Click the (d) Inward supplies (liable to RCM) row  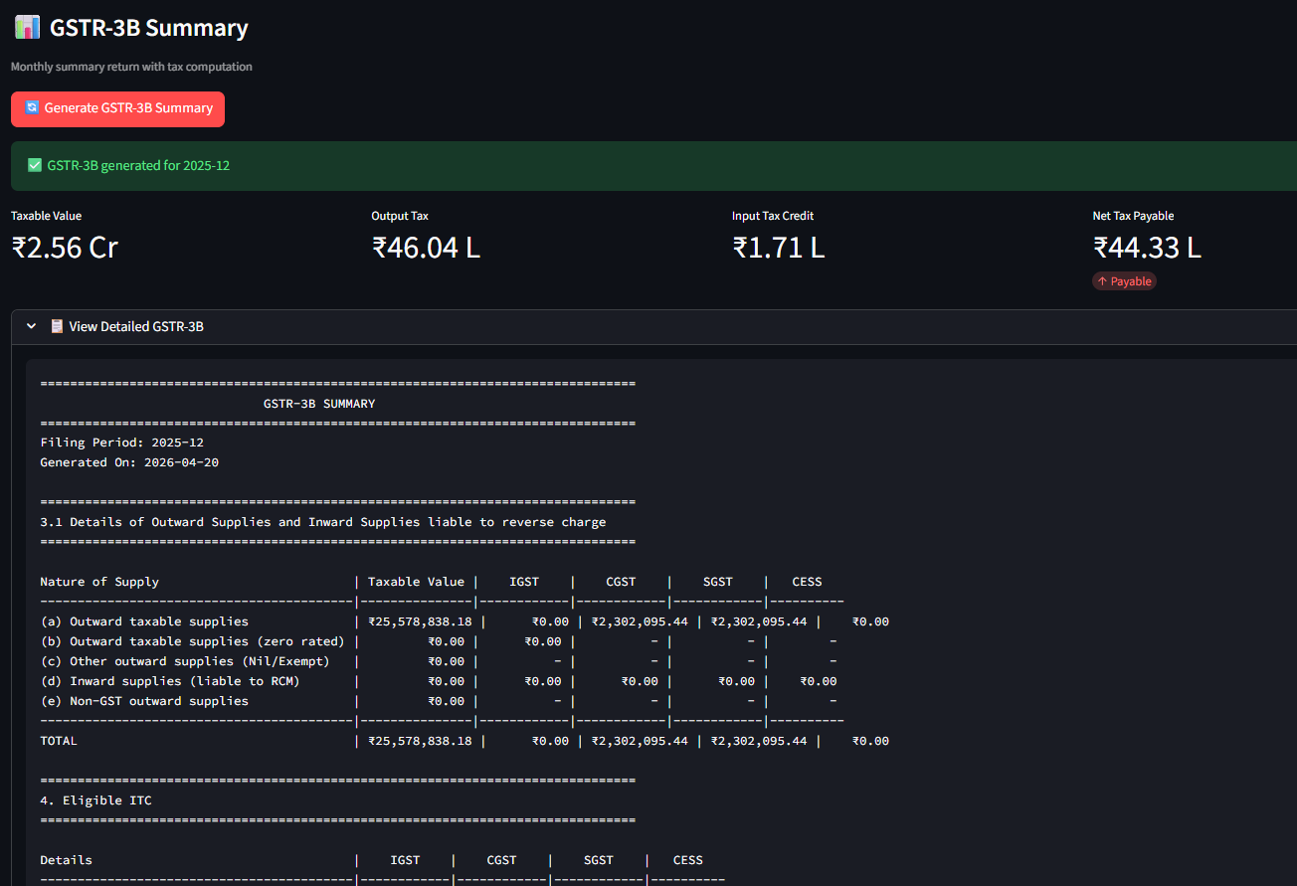click(x=438, y=681)
